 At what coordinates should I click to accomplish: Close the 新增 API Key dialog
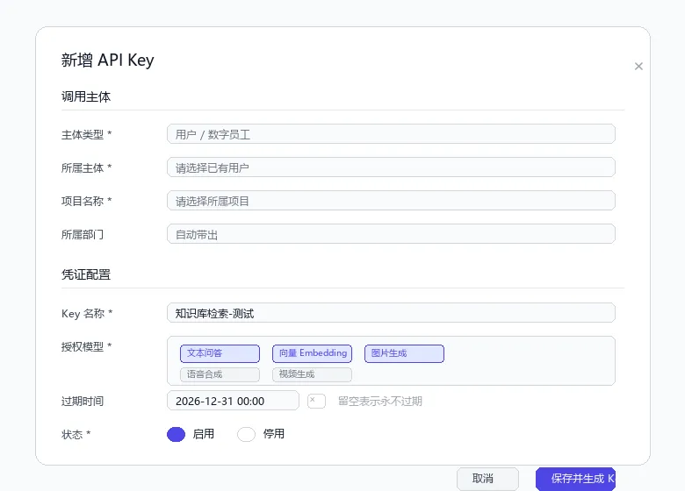[638, 67]
